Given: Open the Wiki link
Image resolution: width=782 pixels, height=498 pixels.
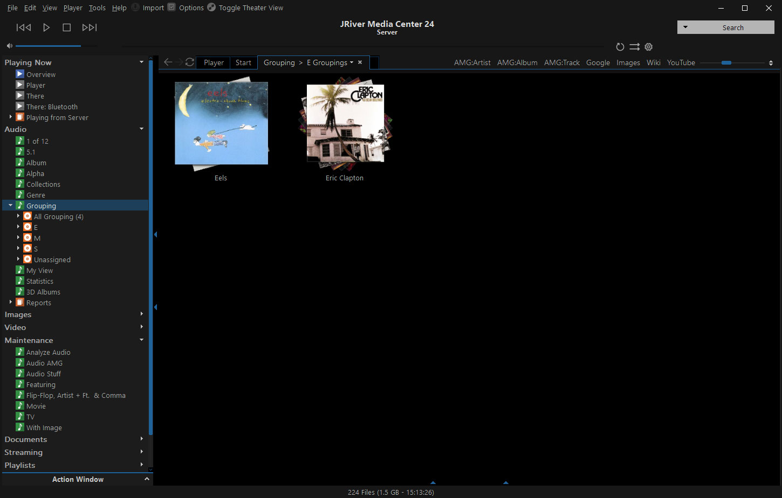Looking at the screenshot, I should tap(654, 62).
